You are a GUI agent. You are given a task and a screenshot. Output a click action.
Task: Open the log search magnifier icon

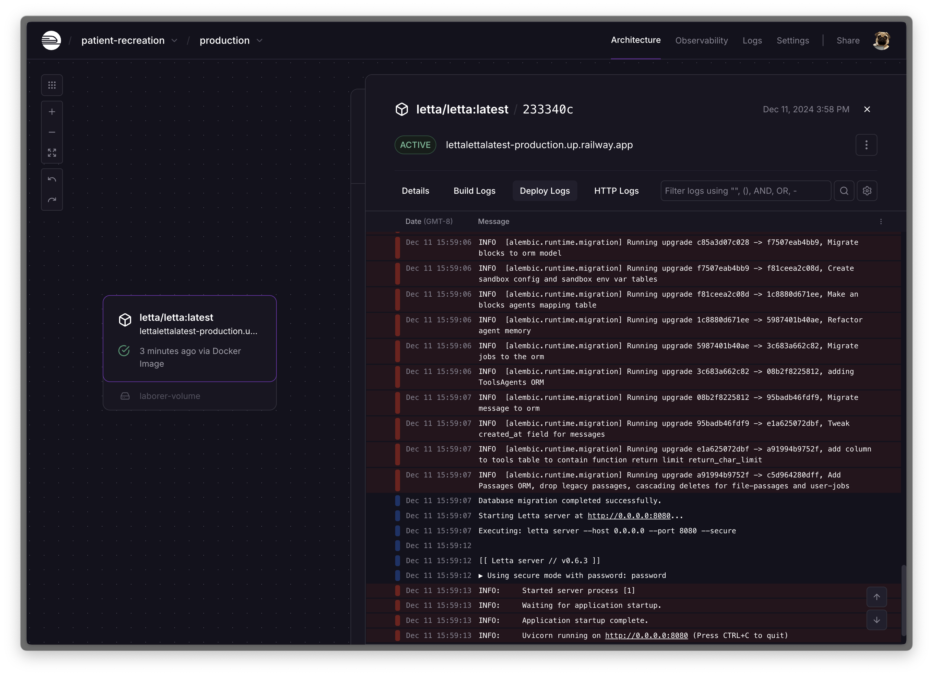[x=844, y=191]
